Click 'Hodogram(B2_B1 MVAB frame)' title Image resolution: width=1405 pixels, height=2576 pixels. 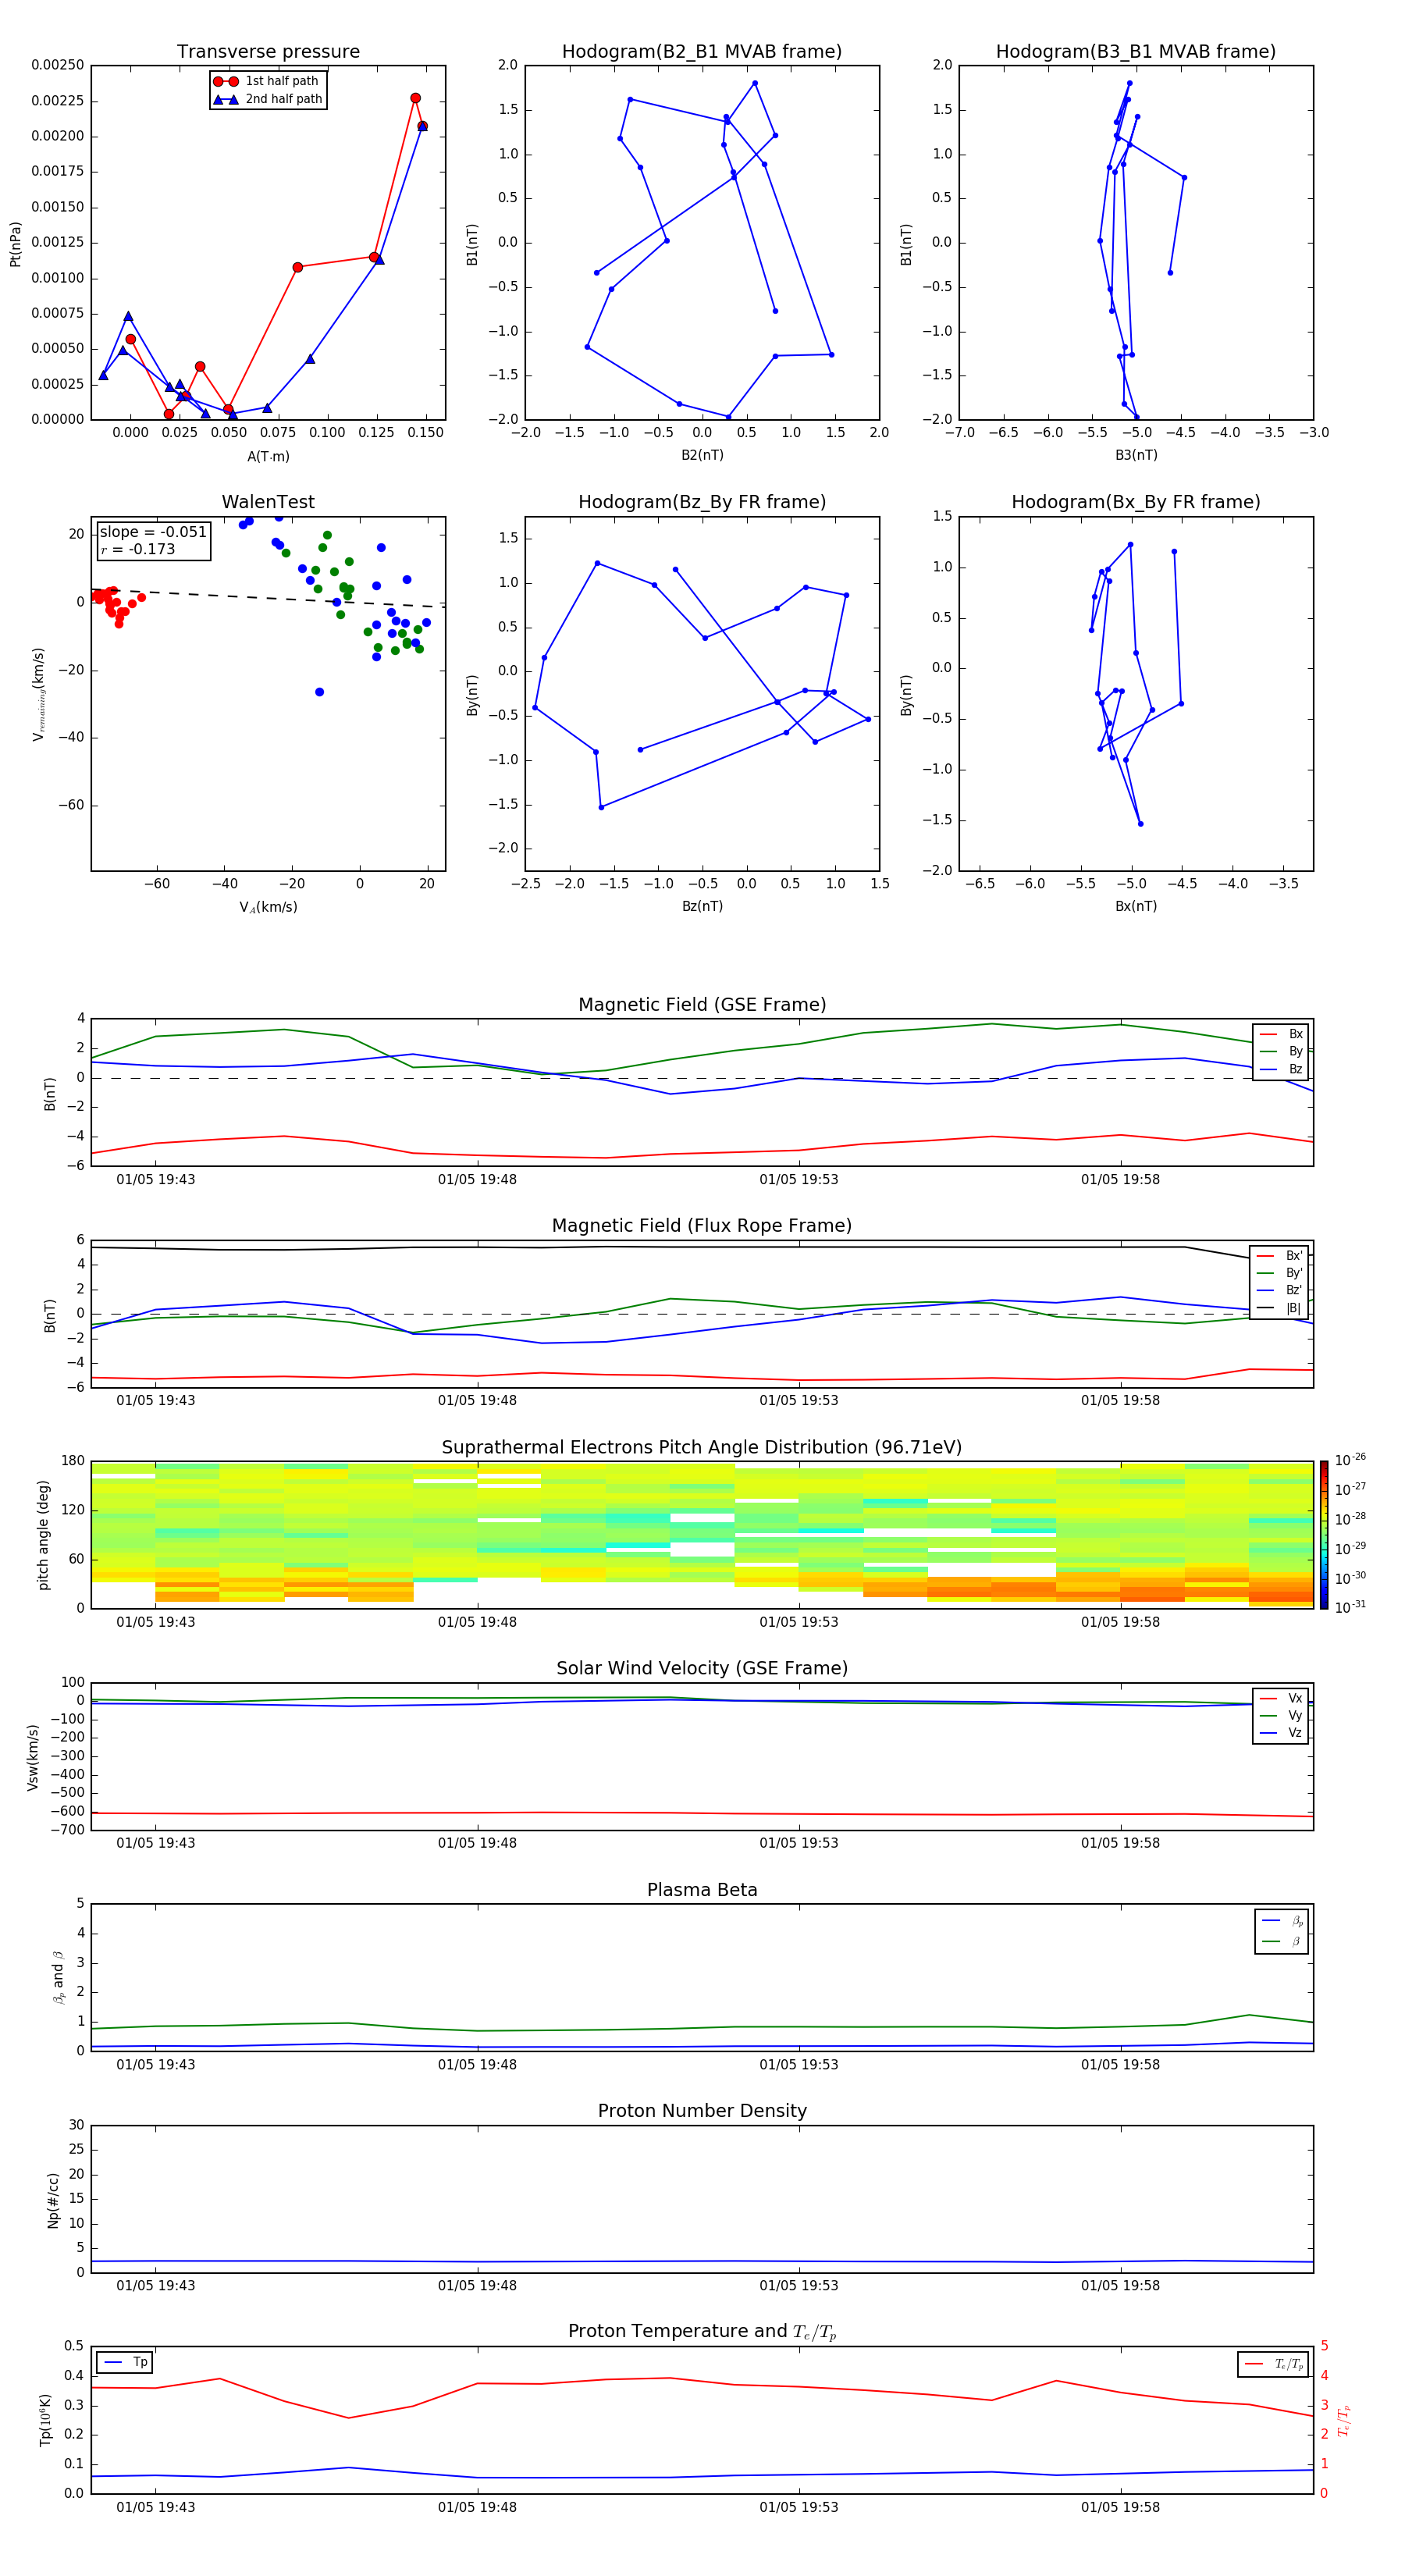pyautogui.click(x=702, y=52)
